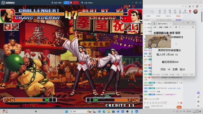Open Microsoft Edge from the taskbar
The height and width of the screenshot is (114, 203).
click(104, 111)
